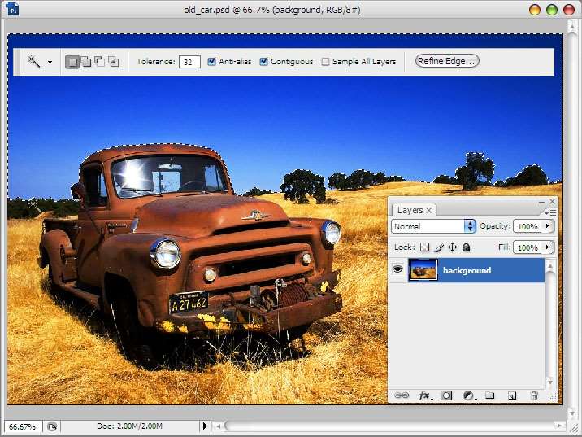Pick the 'Intersect with selection' mode icon
This screenshot has height=437, width=582.
click(x=113, y=61)
